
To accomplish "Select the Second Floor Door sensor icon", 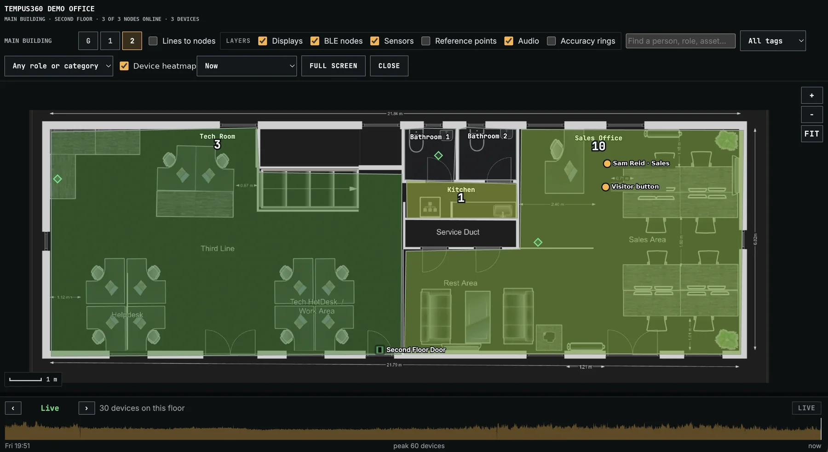I will click(x=379, y=350).
